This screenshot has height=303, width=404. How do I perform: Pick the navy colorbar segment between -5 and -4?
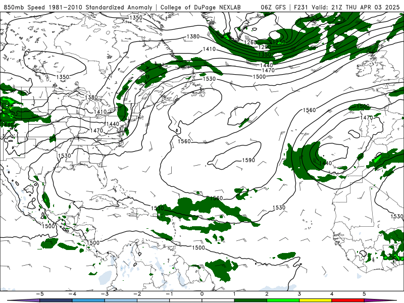56,300
